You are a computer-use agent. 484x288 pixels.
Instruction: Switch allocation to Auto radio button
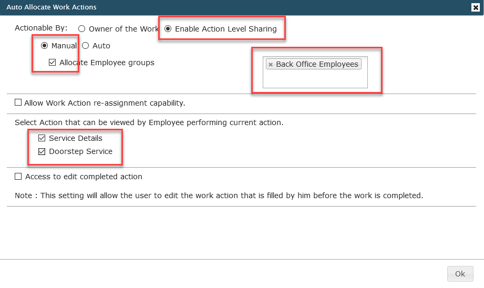click(x=85, y=46)
